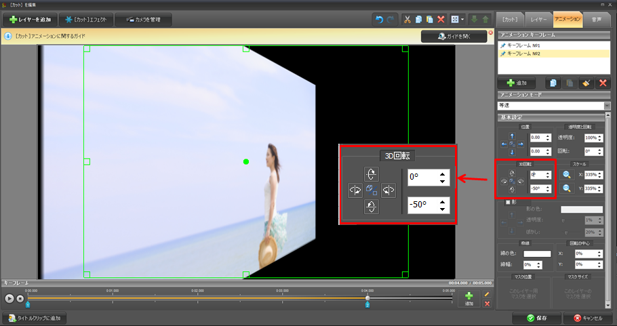Paste keyframe using icon below keyframe list
Image resolution: width=617 pixels, height=326 pixels.
point(570,83)
